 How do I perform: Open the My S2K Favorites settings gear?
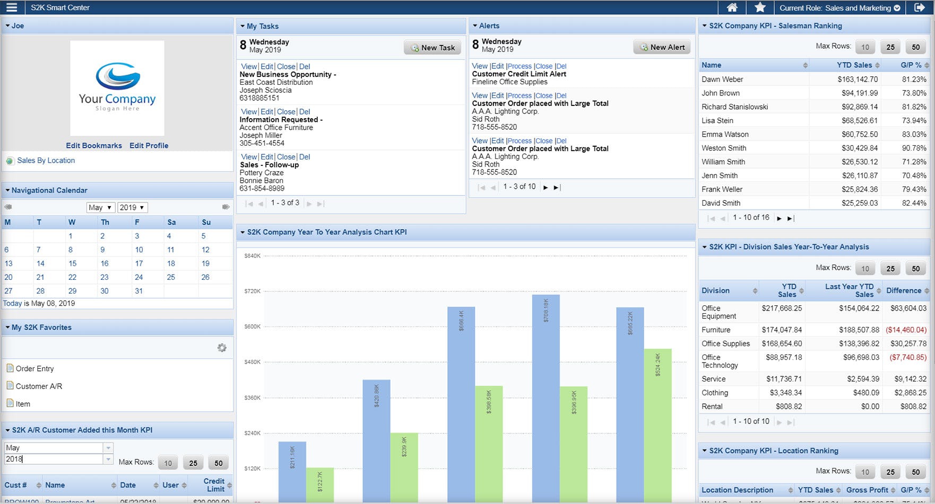tap(222, 348)
